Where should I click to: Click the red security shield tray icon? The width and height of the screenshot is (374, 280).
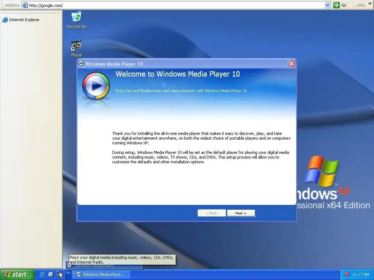(x=347, y=275)
